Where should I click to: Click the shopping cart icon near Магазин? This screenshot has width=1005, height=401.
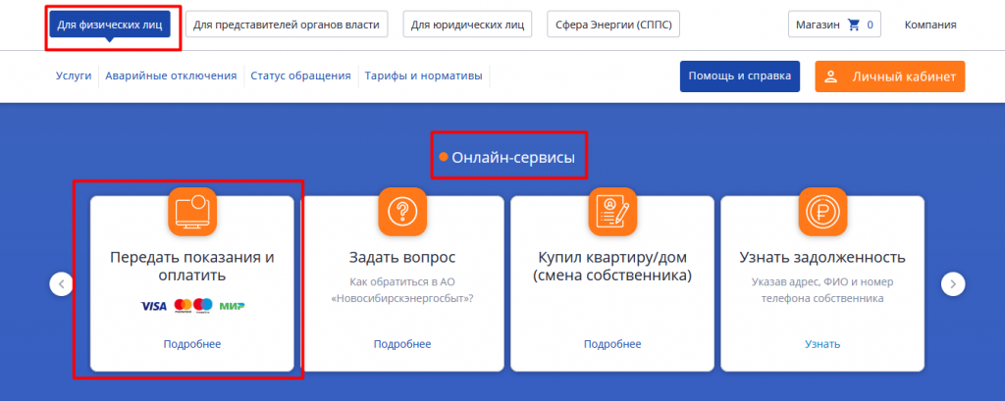click(853, 25)
